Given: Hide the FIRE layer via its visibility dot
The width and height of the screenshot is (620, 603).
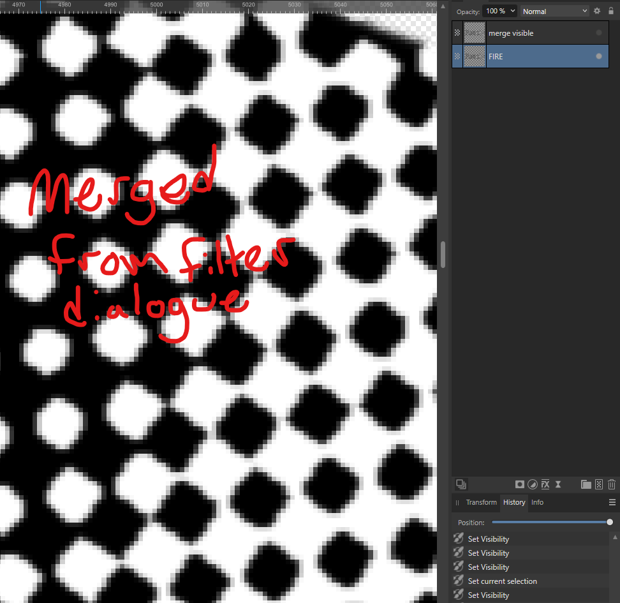Looking at the screenshot, I should tap(599, 56).
